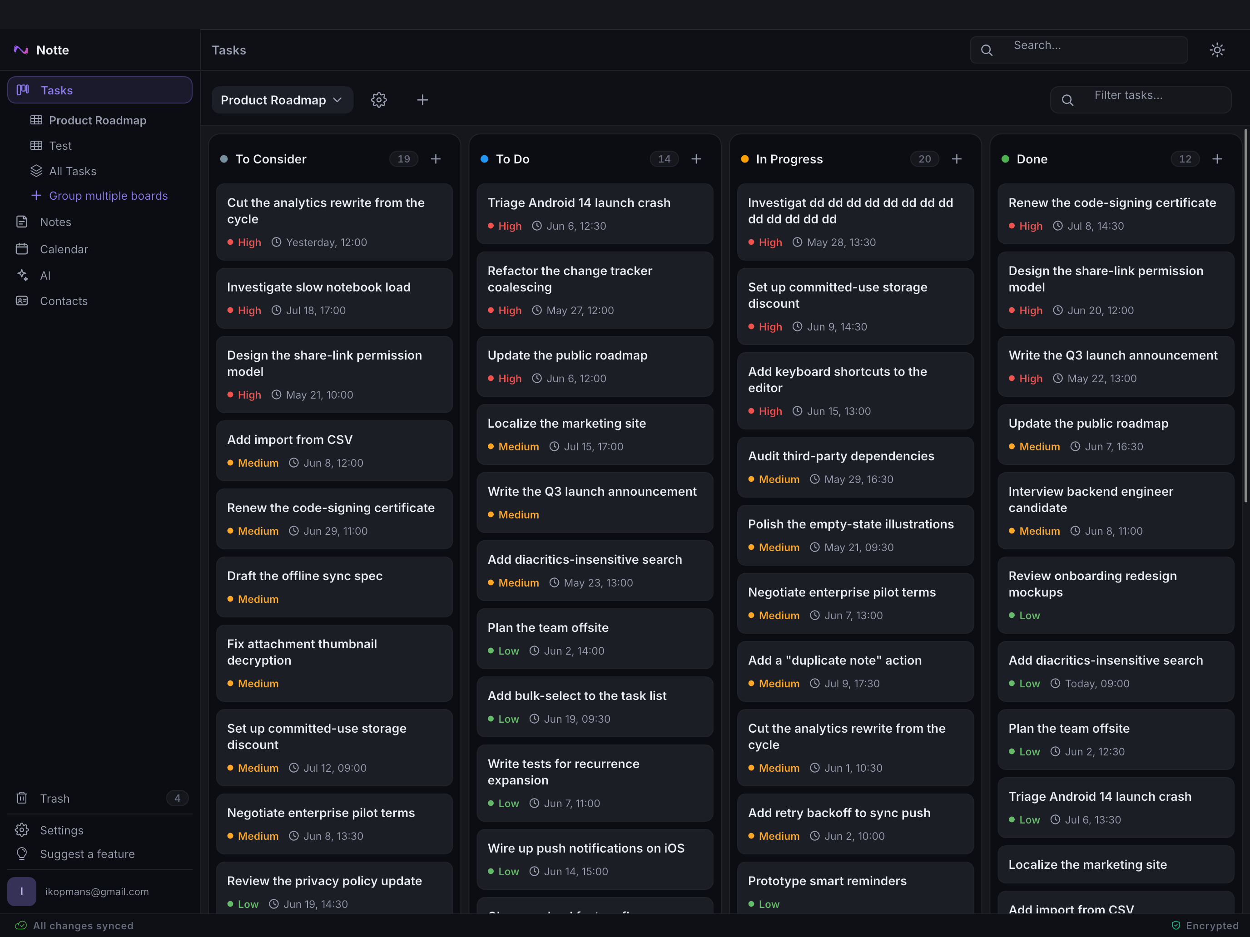Open Prototype smart reminders card
1250x937 pixels.
(x=856, y=888)
